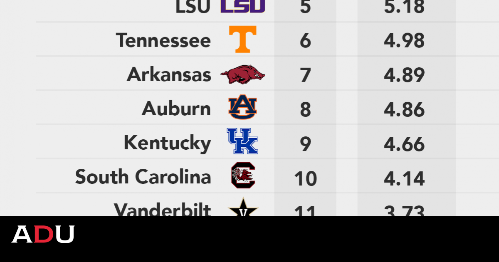This screenshot has width=499, height=262.
Task: Click the Vanderbilt team name
Action: pos(162,210)
